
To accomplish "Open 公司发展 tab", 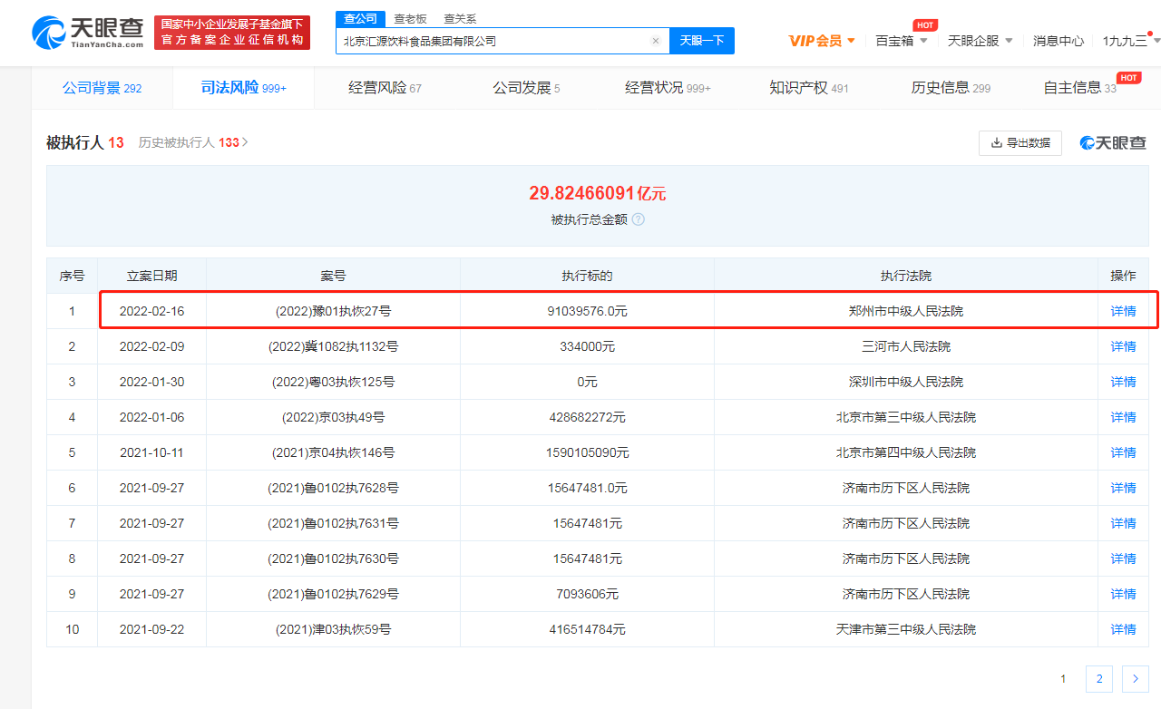I will tap(526, 88).
